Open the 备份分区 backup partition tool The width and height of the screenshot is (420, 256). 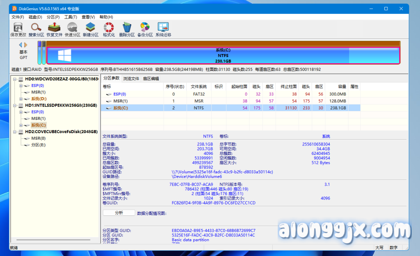point(145,28)
